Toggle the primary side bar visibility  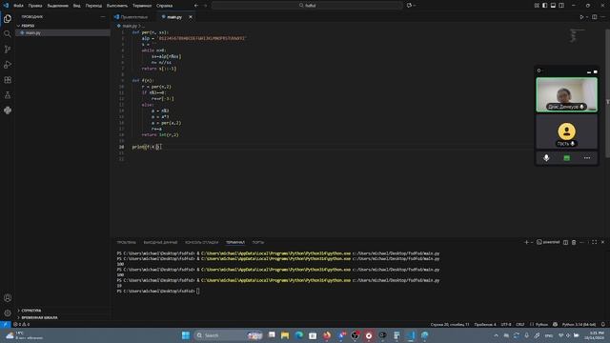pos(544,6)
